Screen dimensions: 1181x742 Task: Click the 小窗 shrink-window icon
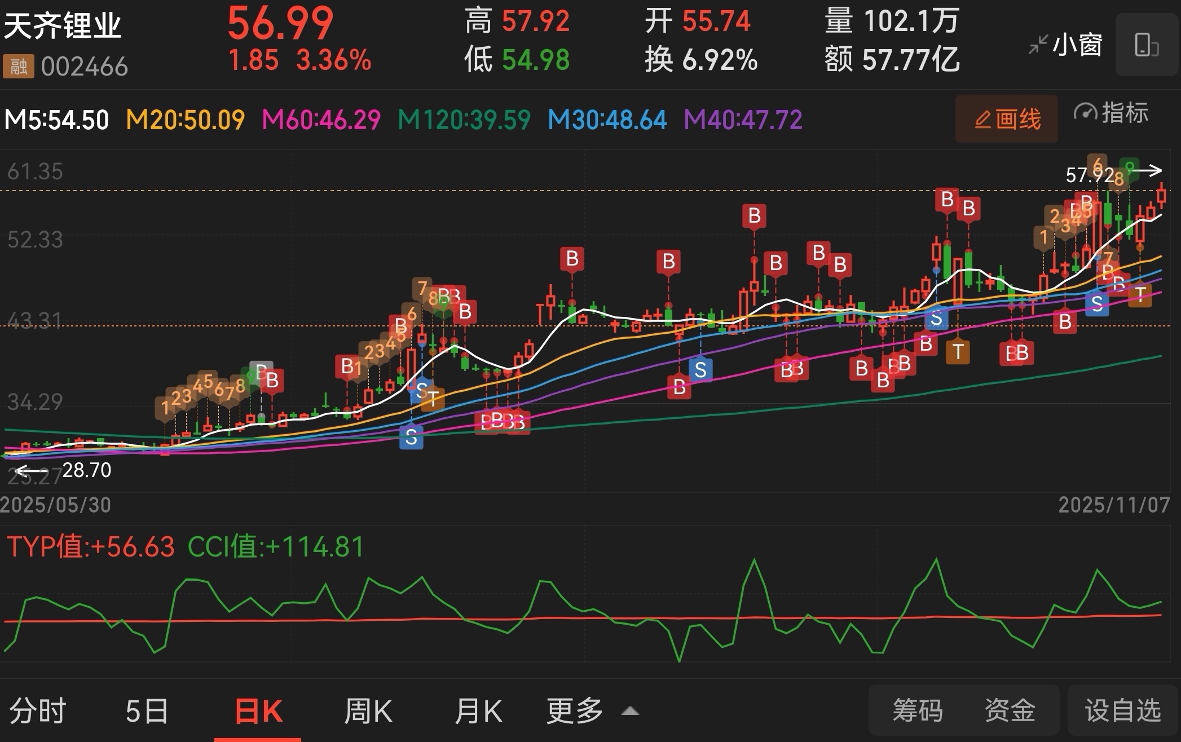pyautogui.click(x=1037, y=45)
